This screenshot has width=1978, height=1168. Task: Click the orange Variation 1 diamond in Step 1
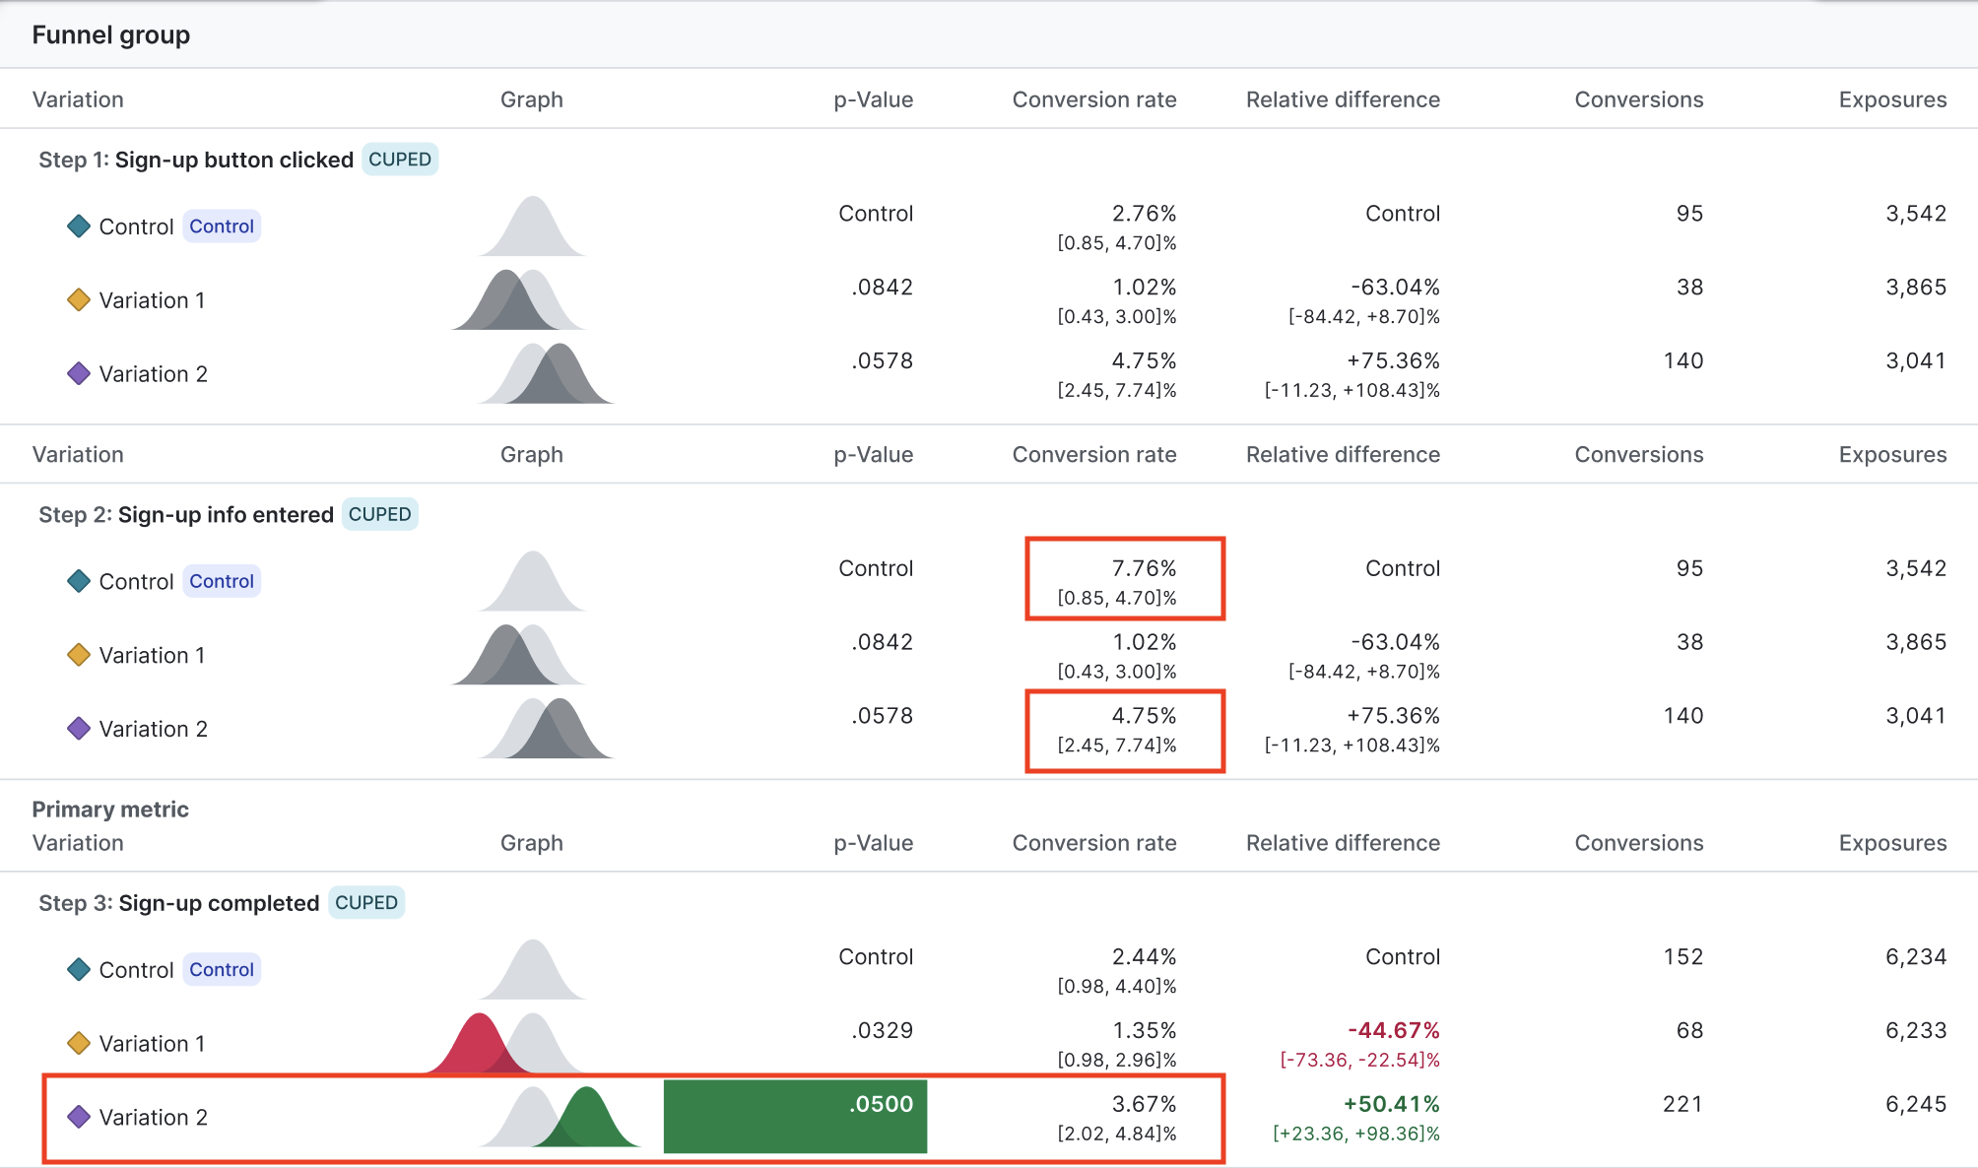click(79, 300)
